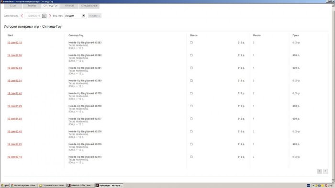Screen dimensions: 335x188
Task: Open the Специальные tab
Action: pos(89,6)
